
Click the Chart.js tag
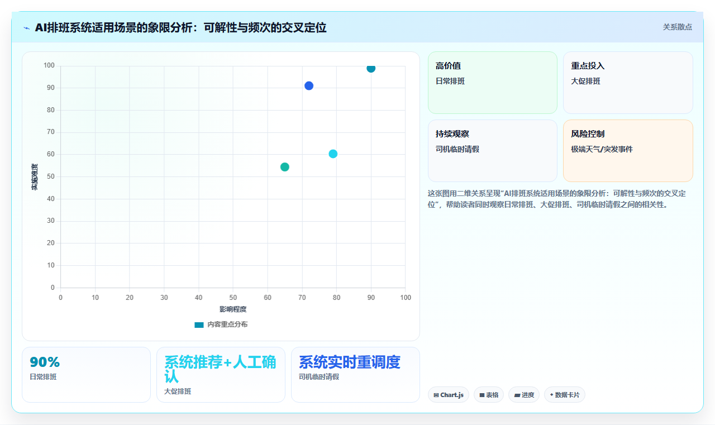449,395
